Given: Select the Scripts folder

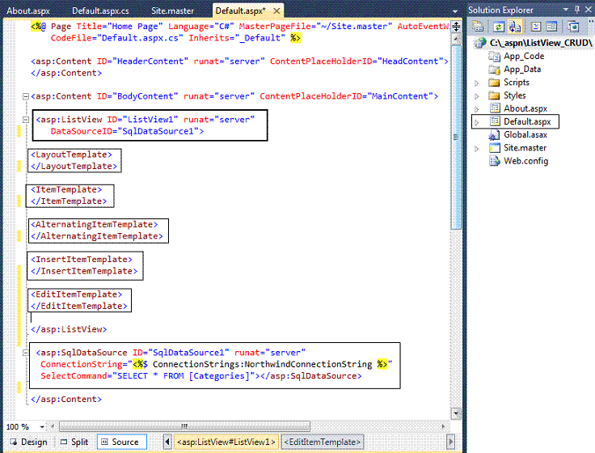Looking at the screenshot, I should (x=516, y=83).
